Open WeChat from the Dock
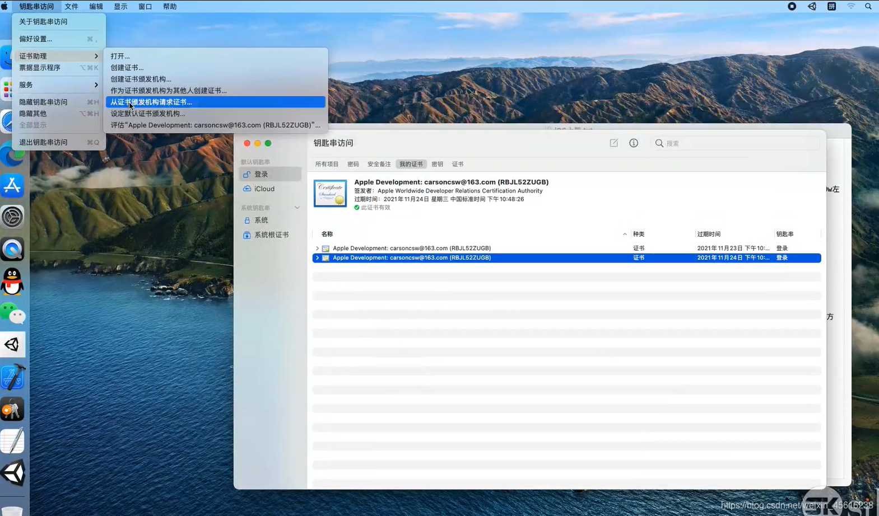 (12, 313)
